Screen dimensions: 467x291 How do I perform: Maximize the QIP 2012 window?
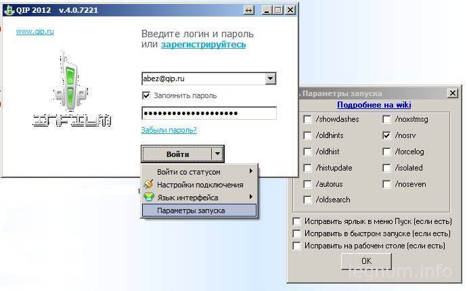[278, 10]
